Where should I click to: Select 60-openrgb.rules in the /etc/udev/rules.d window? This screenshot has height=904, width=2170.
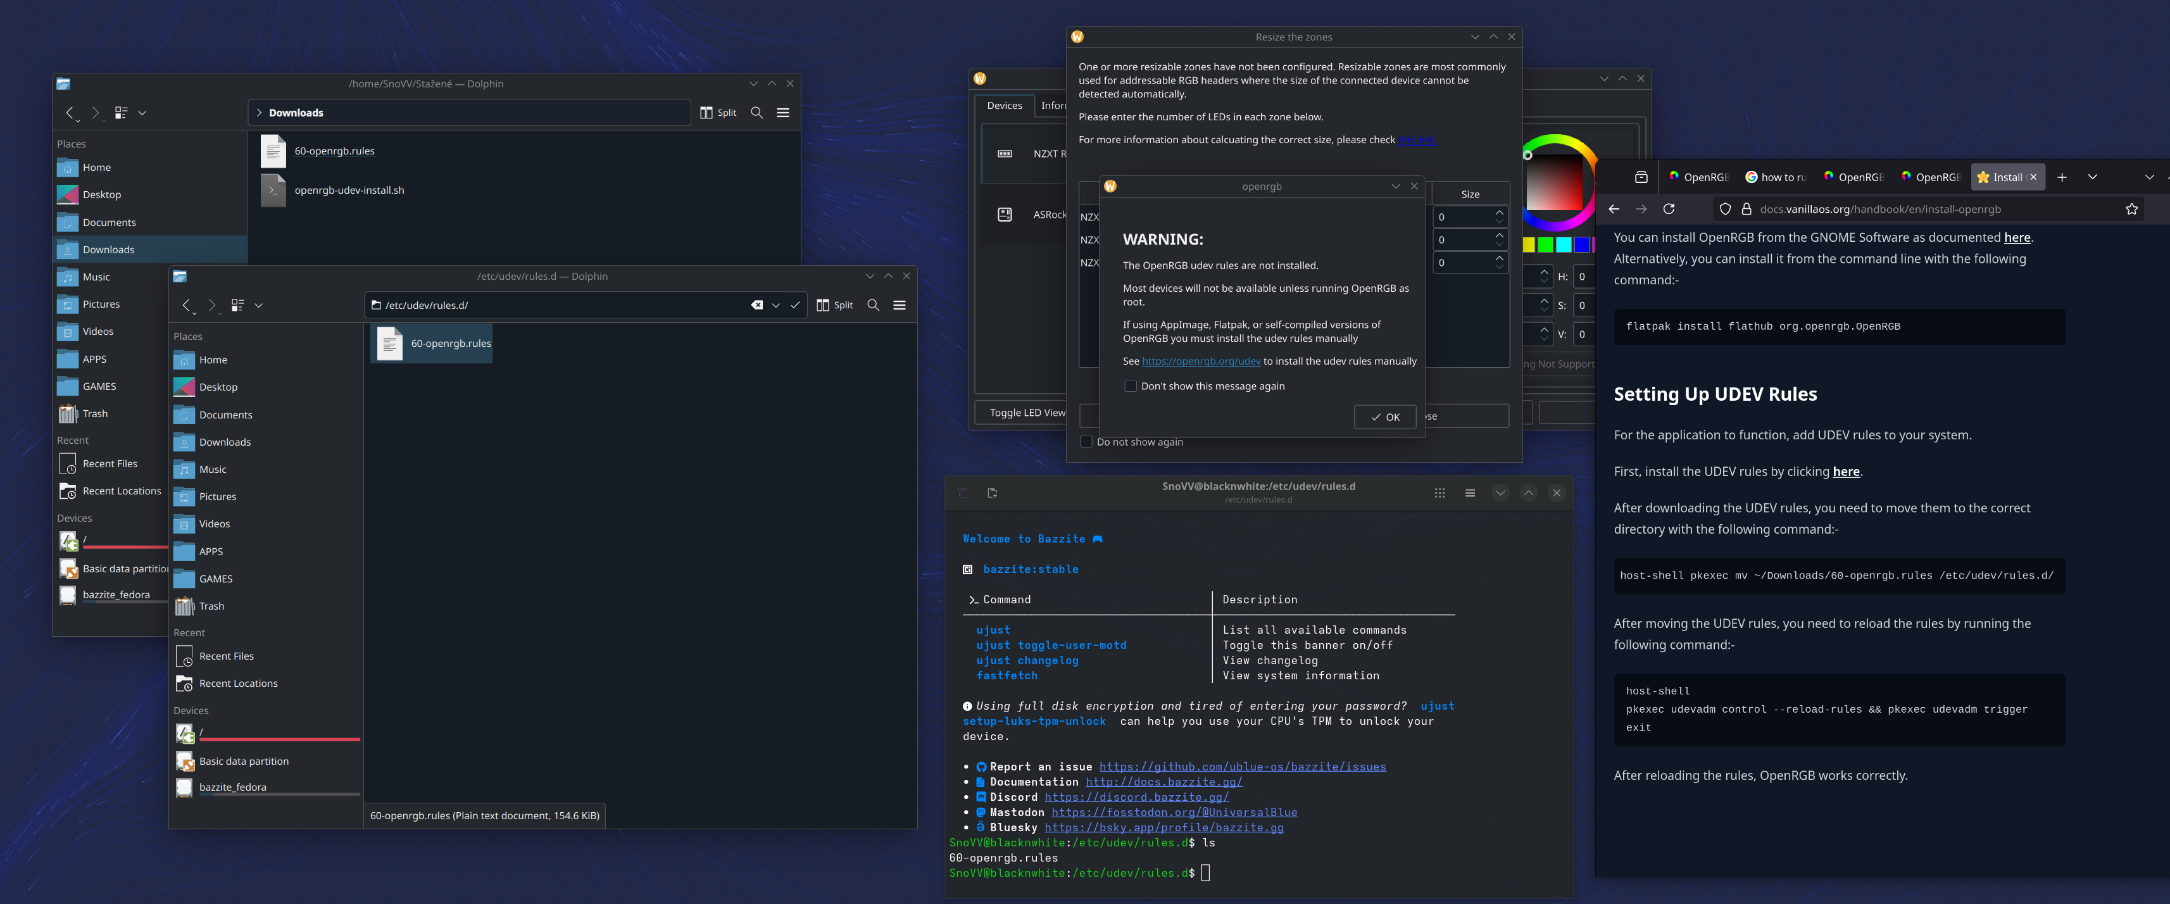click(x=431, y=344)
